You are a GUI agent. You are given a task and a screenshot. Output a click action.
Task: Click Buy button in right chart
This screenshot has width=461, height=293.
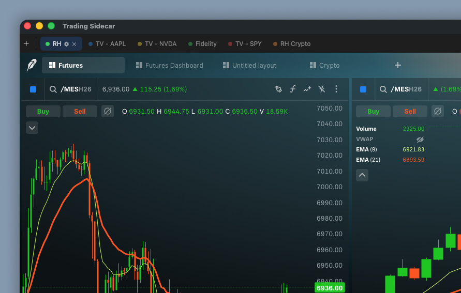click(374, 112)
